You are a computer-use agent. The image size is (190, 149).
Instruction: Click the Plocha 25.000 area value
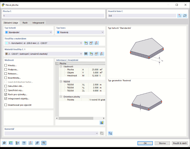[94, 70]
